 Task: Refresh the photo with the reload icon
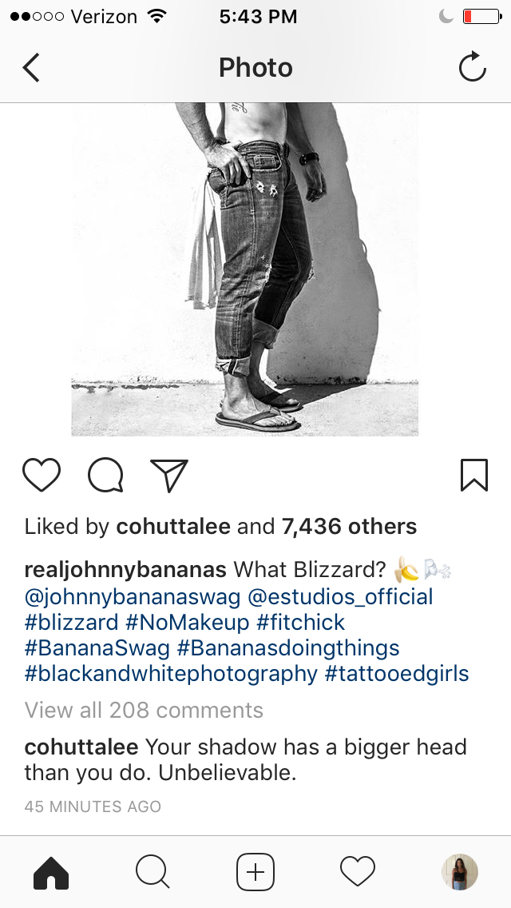pos(472,67)
